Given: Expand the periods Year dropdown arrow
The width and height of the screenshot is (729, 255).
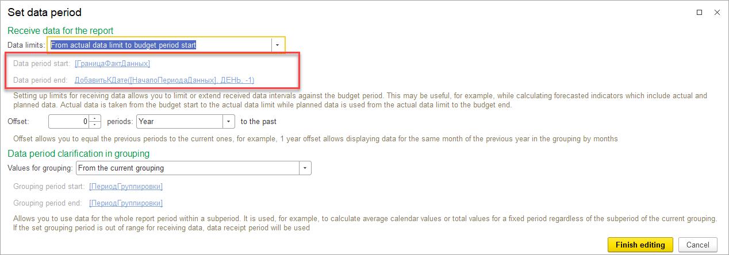Looking at the screenshot, I should click(229, 122).
